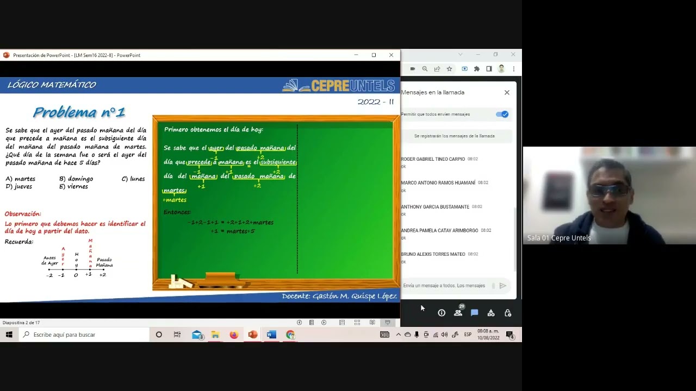Open slide list icon in presentation status bar
This screenshot has height=391, width=696.
click(312, 323)
